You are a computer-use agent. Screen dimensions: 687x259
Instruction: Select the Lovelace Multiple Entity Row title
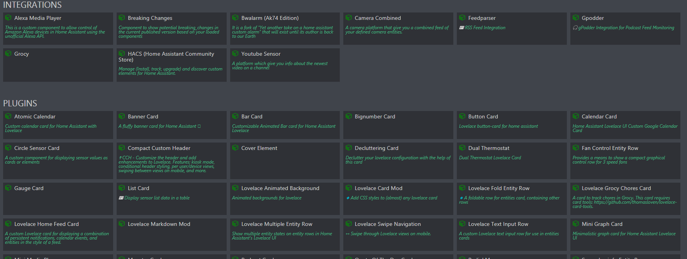277,224
